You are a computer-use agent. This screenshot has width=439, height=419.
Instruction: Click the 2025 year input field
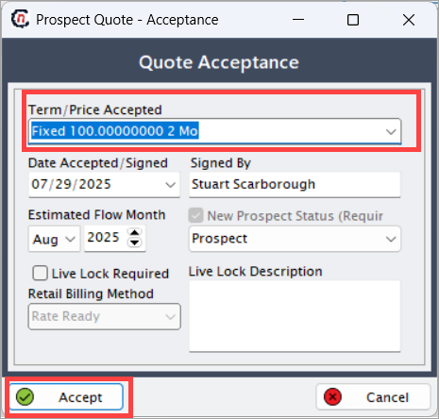pyautogui.click(x=106, y=238)
